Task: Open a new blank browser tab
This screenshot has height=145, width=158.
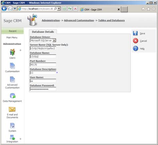Action: coord(124,9)
